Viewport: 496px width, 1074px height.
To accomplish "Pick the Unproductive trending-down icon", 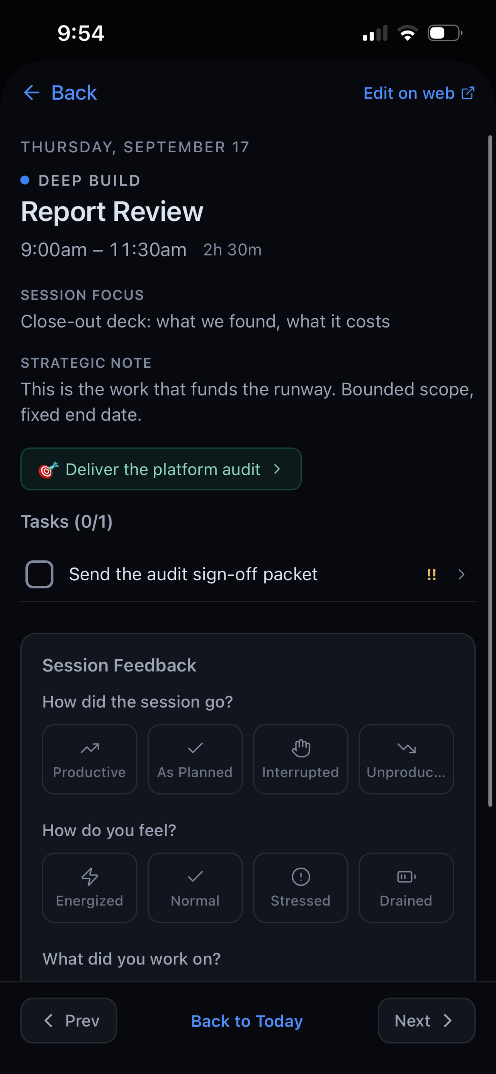I will click(406, 748).
